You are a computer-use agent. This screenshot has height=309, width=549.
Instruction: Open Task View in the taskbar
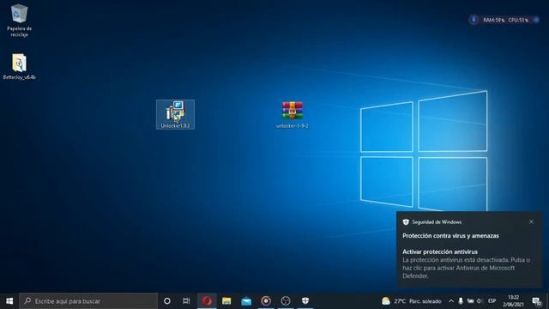(186, 301)
